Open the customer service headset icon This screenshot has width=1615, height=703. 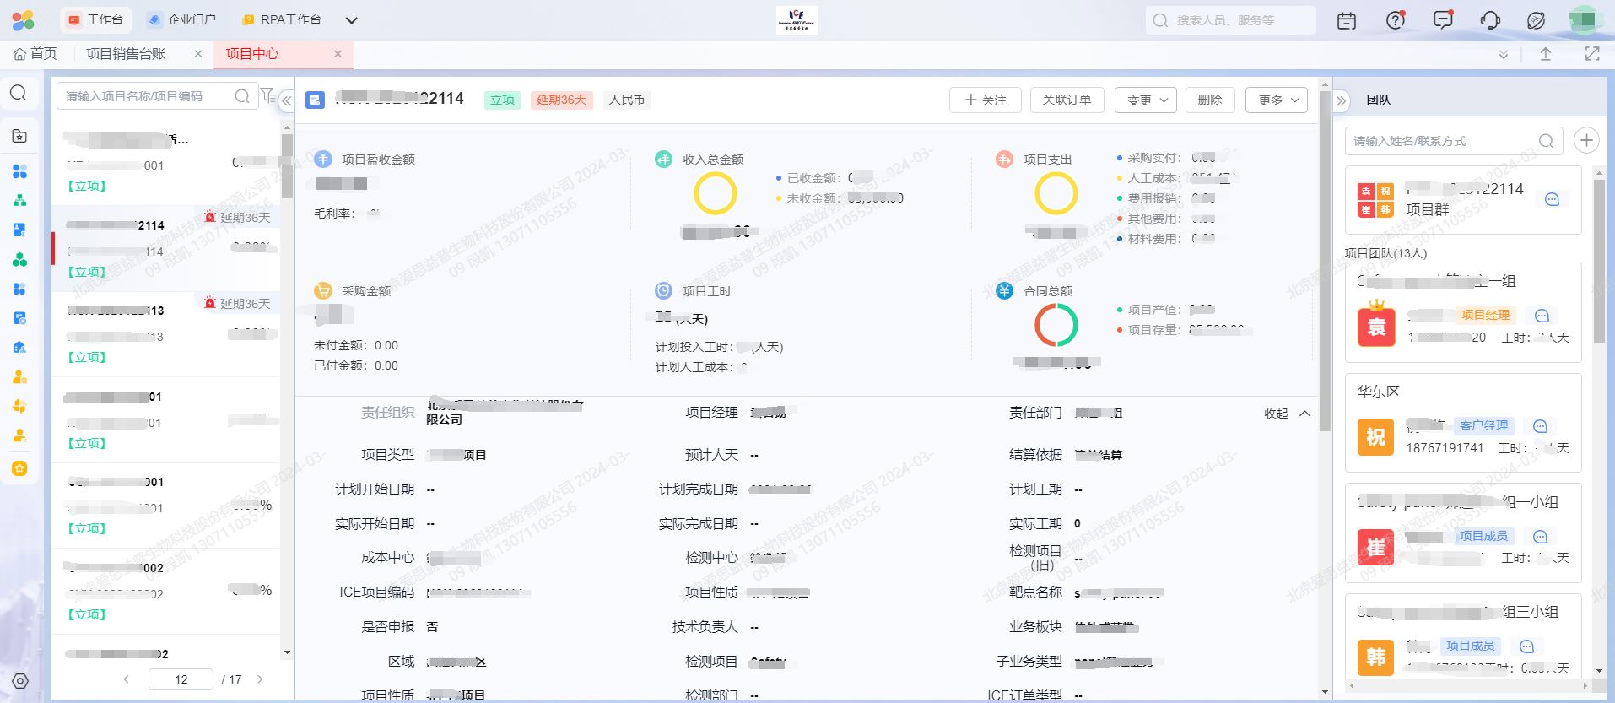pyautogui.click(x=1490, y=20)
